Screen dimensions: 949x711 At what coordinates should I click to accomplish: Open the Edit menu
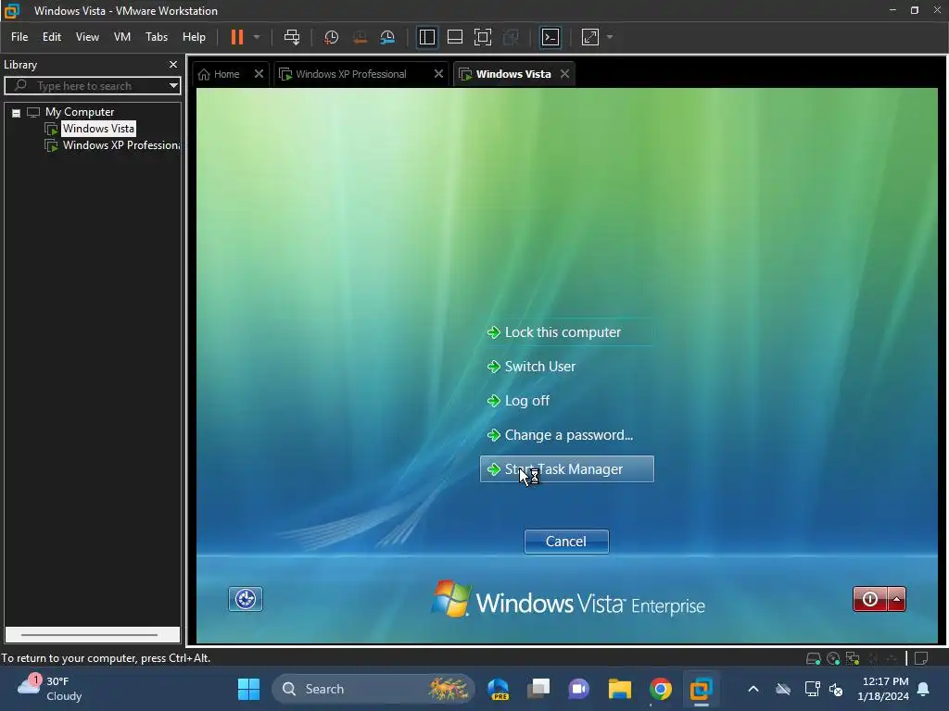tap(52, 37)
